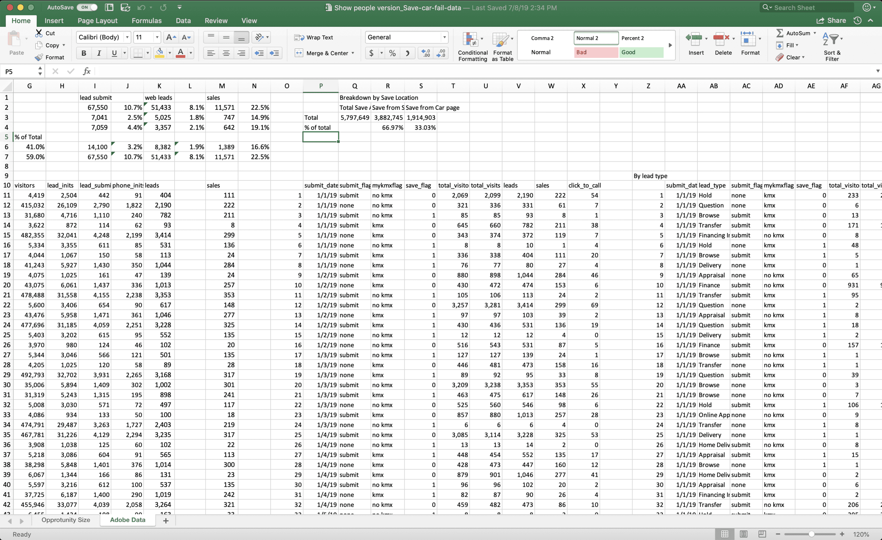Expand the cell styles gallery arrow
This screenshot has width=882, height=540.
pyautogui.click(x=670, y=45)
